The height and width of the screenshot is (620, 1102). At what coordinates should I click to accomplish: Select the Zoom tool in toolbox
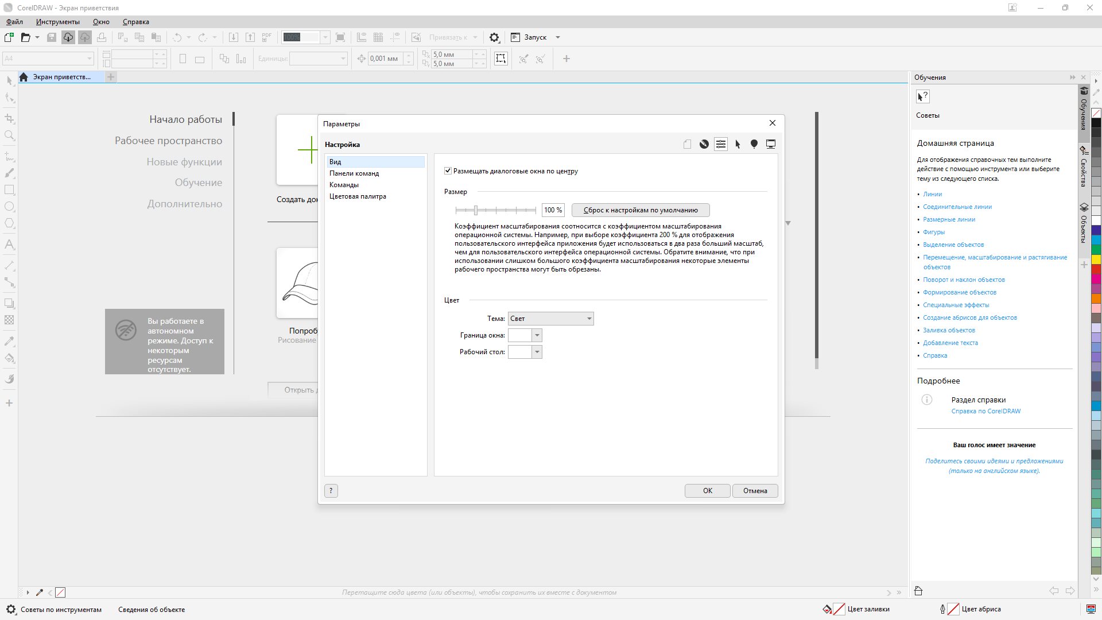pos(9,135)
